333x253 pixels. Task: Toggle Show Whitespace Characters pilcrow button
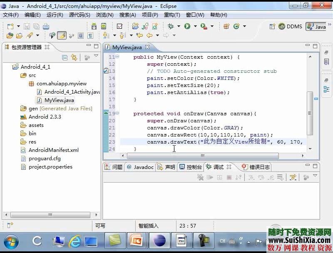coord(90,36)
